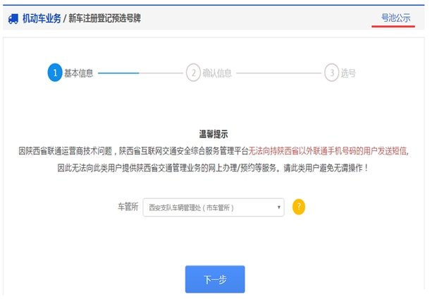437x302 pixels.
Task: Select the 基本信息 step label
Action: (x=79, y=73)
